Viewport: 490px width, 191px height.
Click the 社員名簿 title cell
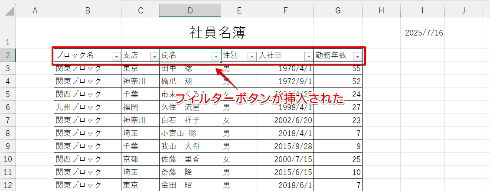[218, 33]
